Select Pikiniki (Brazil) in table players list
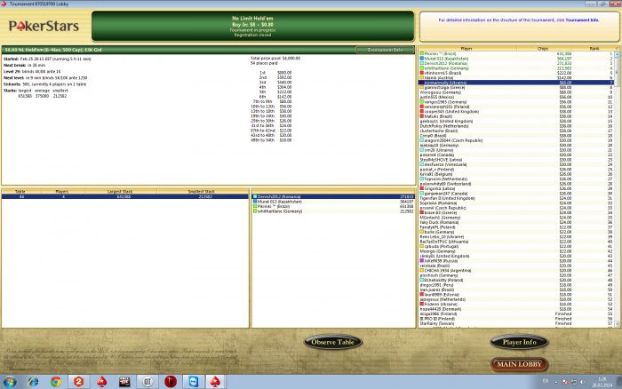Screen dimensions: 622x389 point(333,207)
